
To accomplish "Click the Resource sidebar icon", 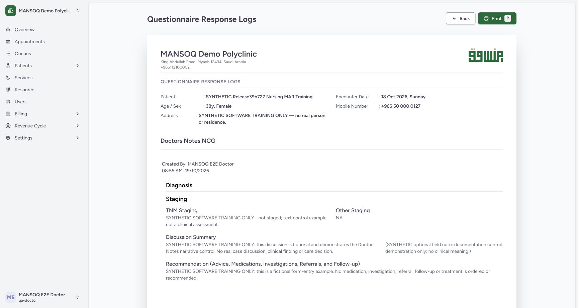I will click(x=8, y=90).
